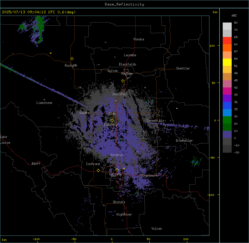Click the Strathmore label

tap(149, 175)
